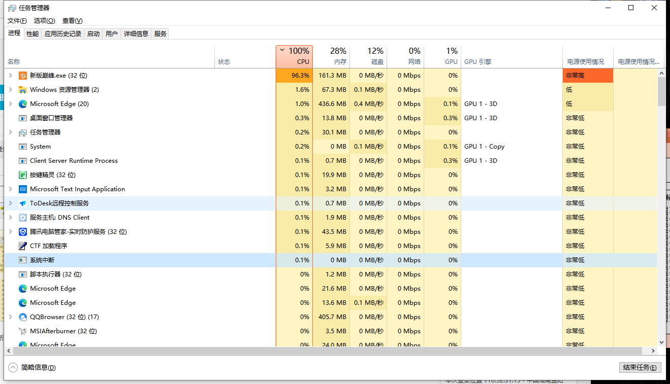
Task: Collapse to 简略信息 view
Action: [x=33, y=368]
